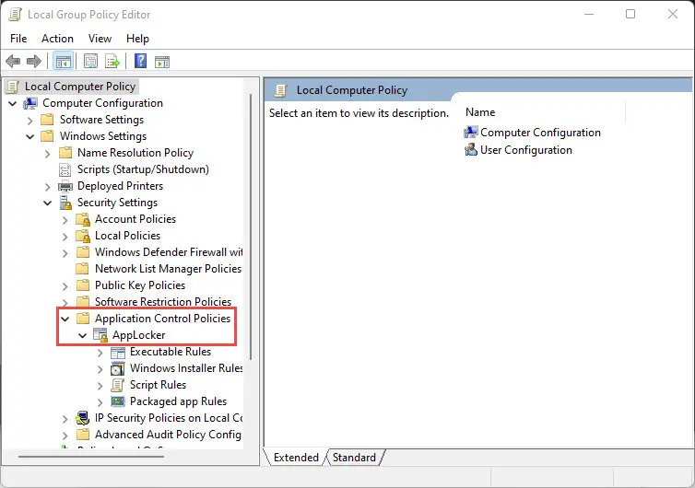The width and height of the screenshot is (695, 488).
Task: Click the Deployed Printers printer icon
Action: point(65,186)
